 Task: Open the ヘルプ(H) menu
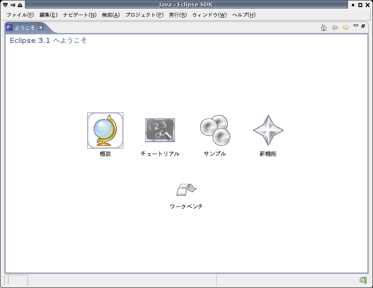244,15
